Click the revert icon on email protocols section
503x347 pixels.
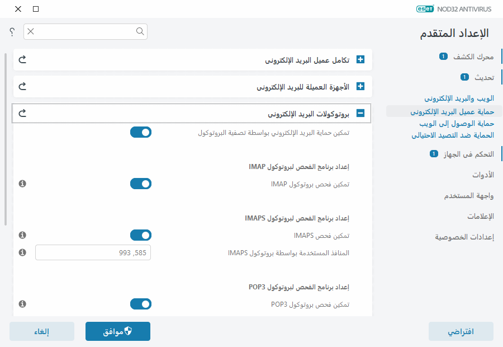coord(22,113)
